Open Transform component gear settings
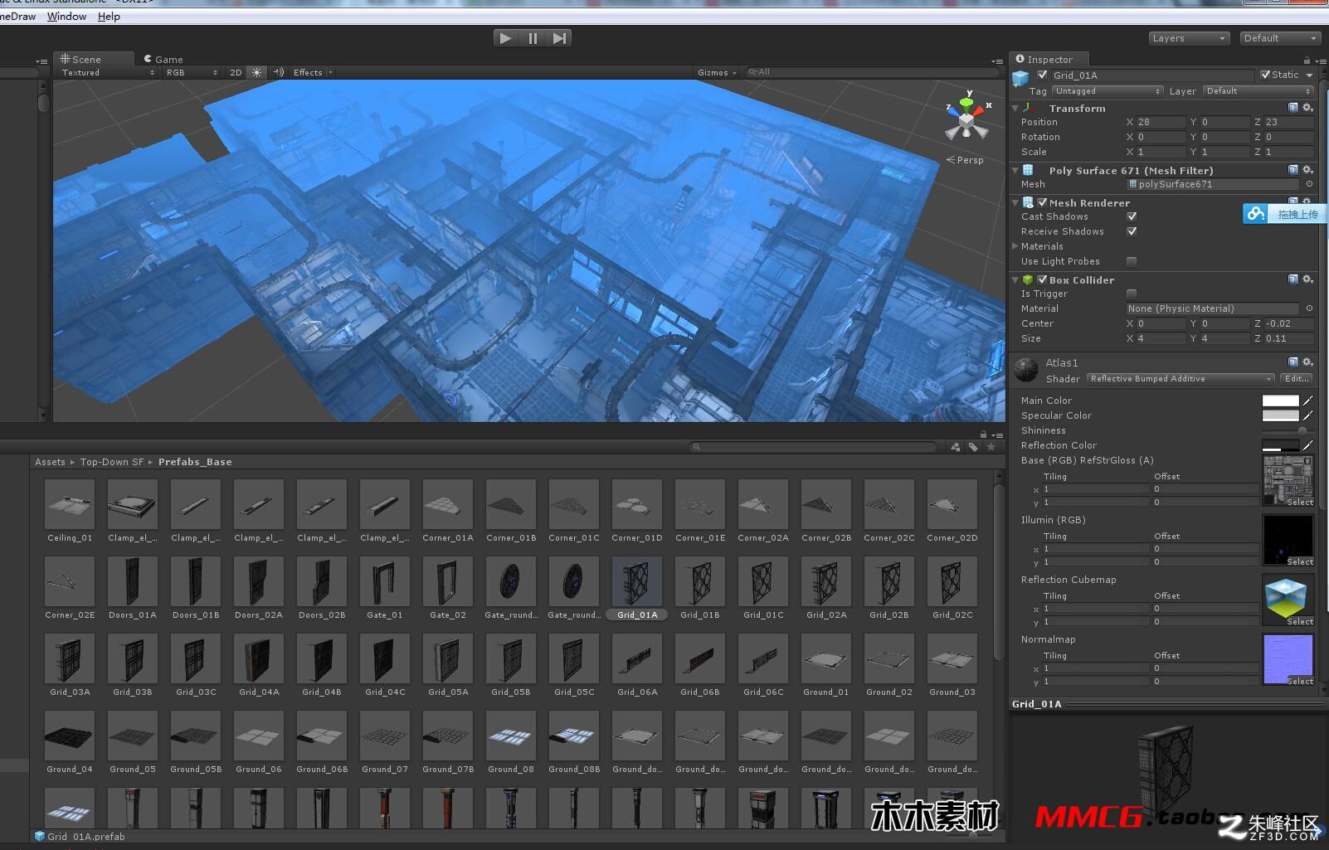 point(1308,108)
